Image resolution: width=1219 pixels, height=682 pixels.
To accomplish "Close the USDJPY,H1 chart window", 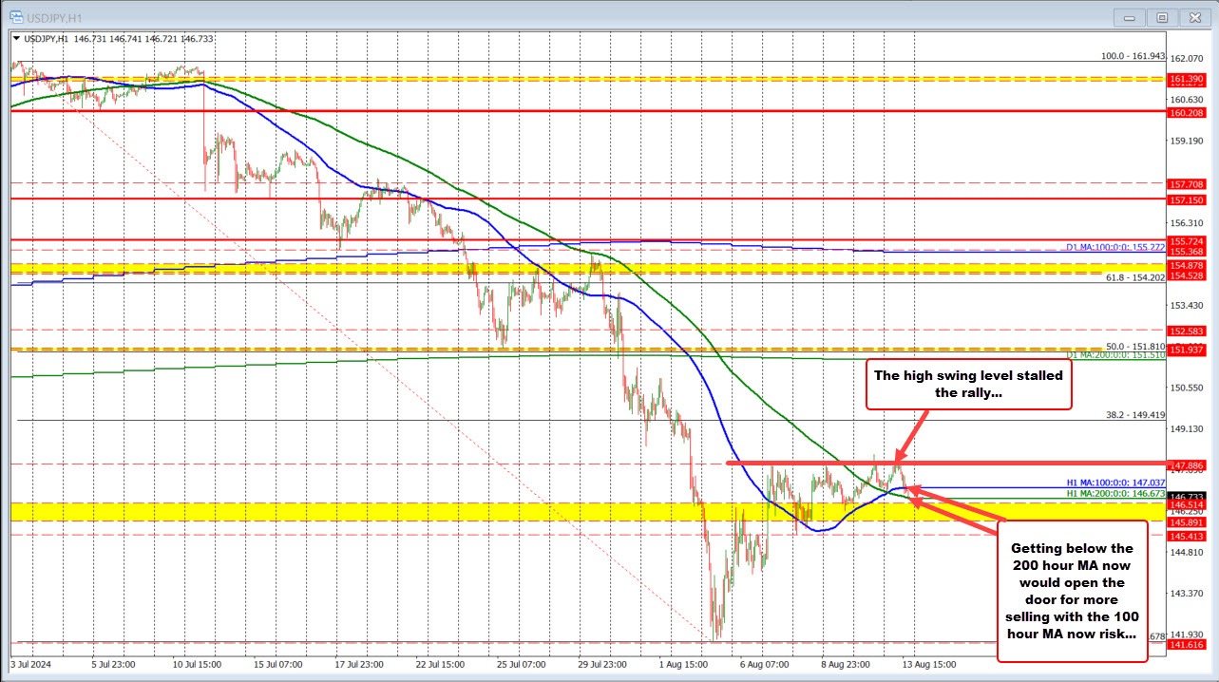I will tap(1191, 18).
